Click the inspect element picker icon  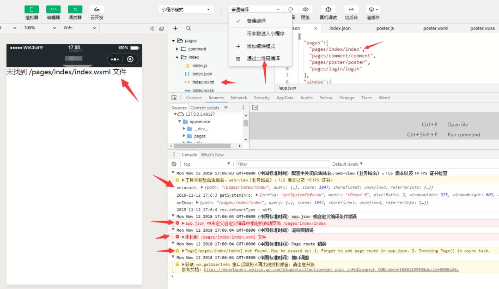pos(174,97)
